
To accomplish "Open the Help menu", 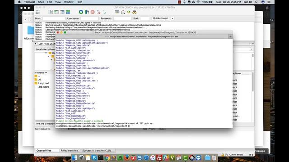I will click(x=79, y=2).
